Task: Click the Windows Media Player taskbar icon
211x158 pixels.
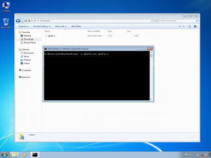Action: [x=24, y=155]
